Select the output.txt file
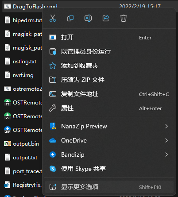Viewport: 178px width, 197px height. 25,158
